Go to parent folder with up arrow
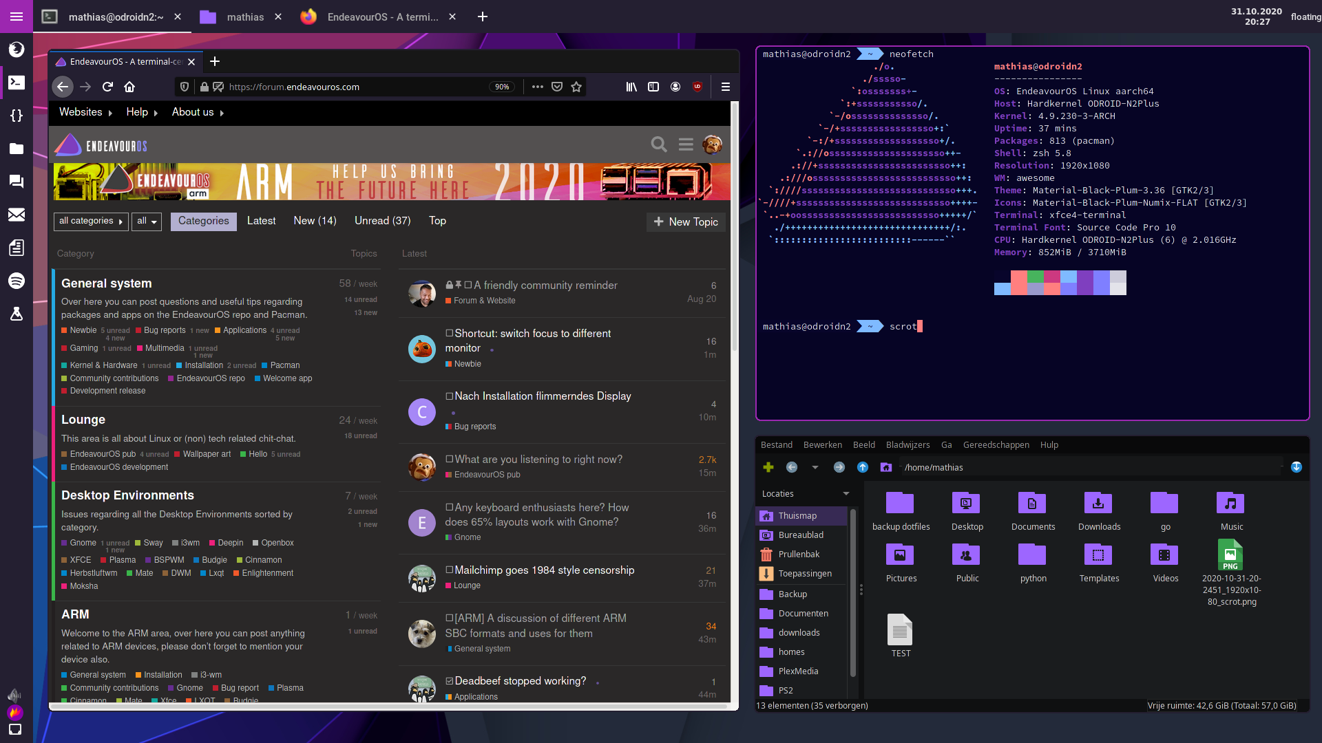The width and height of the screenshot is (1322, 743). pos(862,467)
